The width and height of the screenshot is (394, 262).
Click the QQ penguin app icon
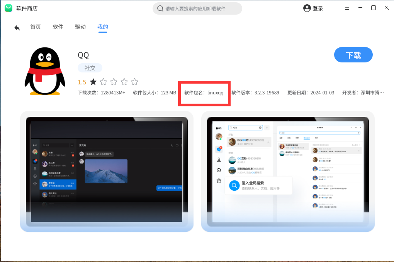42,72
